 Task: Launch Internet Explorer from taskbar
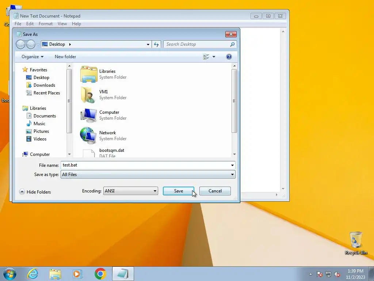click(x=33, y=274)
